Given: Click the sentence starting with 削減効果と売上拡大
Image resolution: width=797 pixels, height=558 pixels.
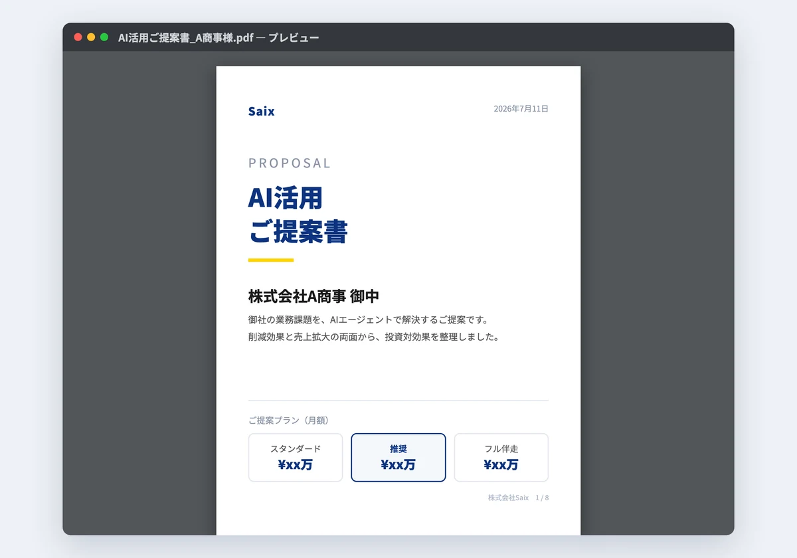Looking at the screenshot, I should (373, 337).
